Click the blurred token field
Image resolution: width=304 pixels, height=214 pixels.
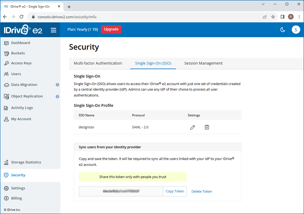(121, 191)
